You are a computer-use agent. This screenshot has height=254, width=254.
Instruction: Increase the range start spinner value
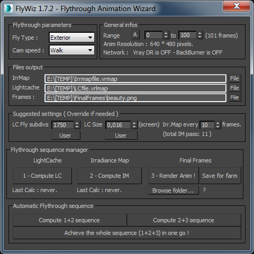click(x=166, y=33)
